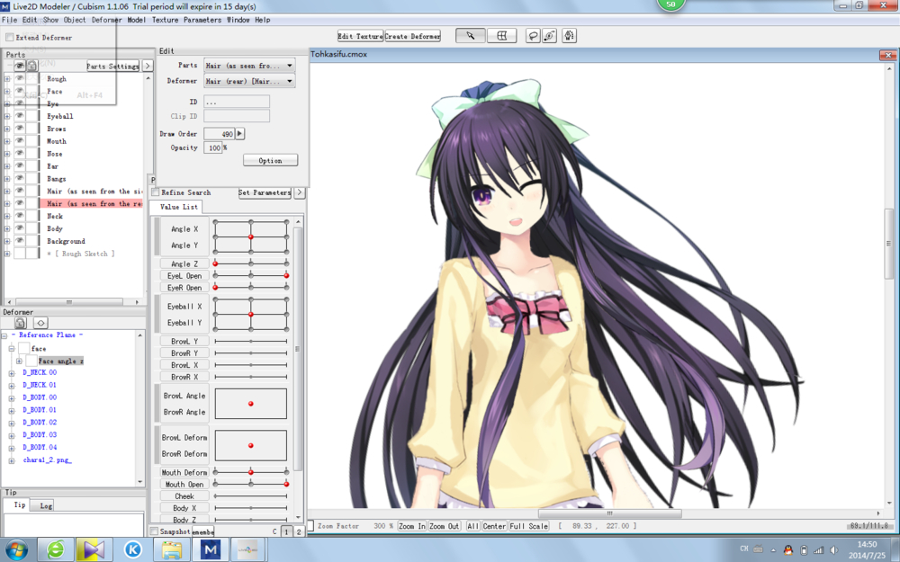Choose the lasso selection tool
900x562 pixels.
tap(533, 36)
